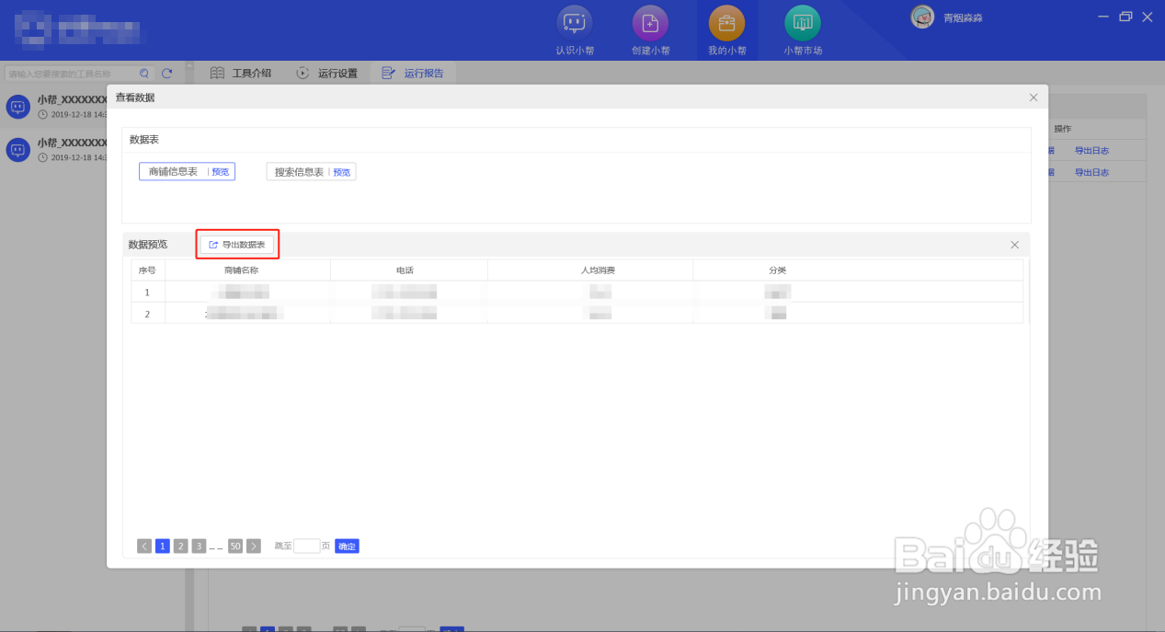Focus the tool name search field
The height and width of the screenshot is (632, 1165).
tap(72, 74)
